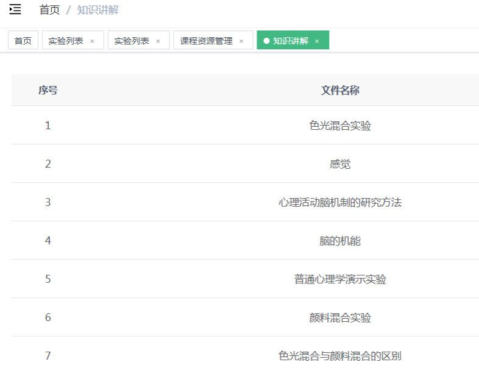Screen dimensions: 479x373
Task: Close the 课程资源管理 tab
Action: [241, 41]
